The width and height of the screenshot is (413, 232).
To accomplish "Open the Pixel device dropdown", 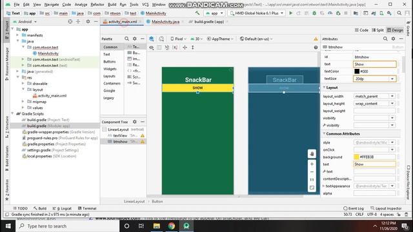I will pyautogui.click(x=178, y=39).
